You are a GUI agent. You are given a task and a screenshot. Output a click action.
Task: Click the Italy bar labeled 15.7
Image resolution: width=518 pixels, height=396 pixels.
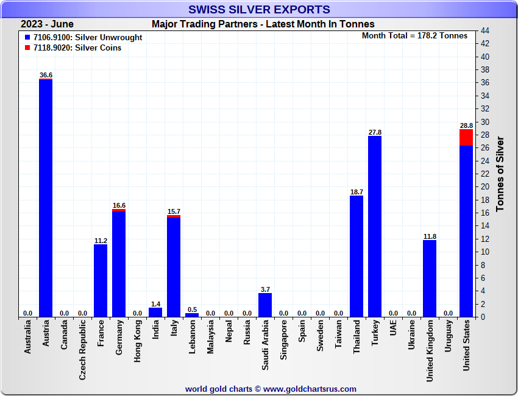click(174, 266)
